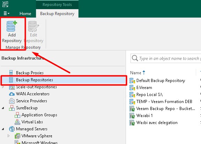Expand the Scale-out Repositories node
Screen dimensions: 201x144
[x=3, y=87]
